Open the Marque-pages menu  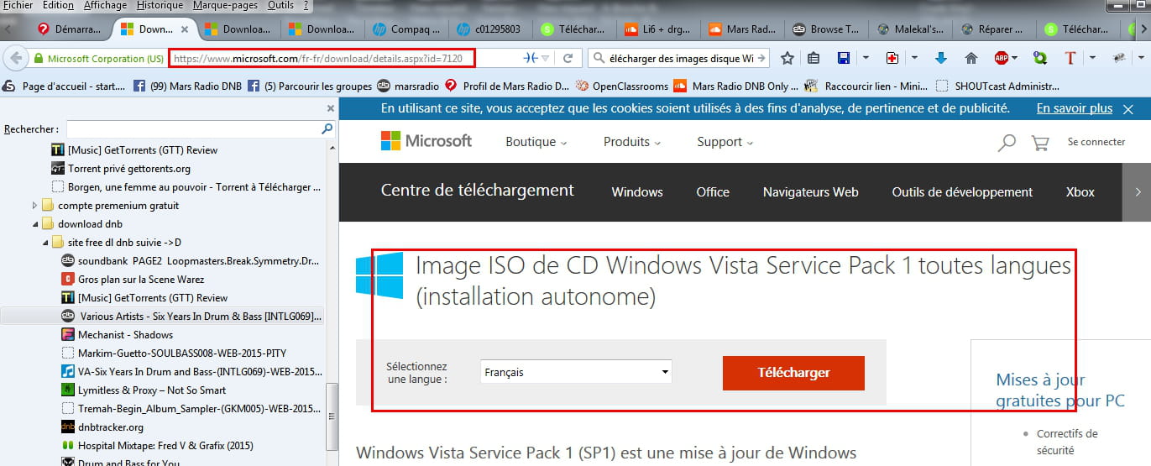pos(224,5)
